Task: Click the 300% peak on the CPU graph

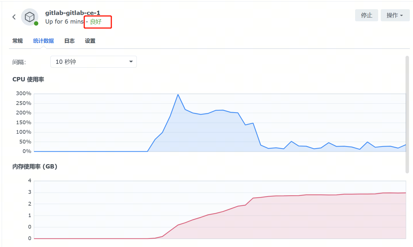Action: click(178, 94)
